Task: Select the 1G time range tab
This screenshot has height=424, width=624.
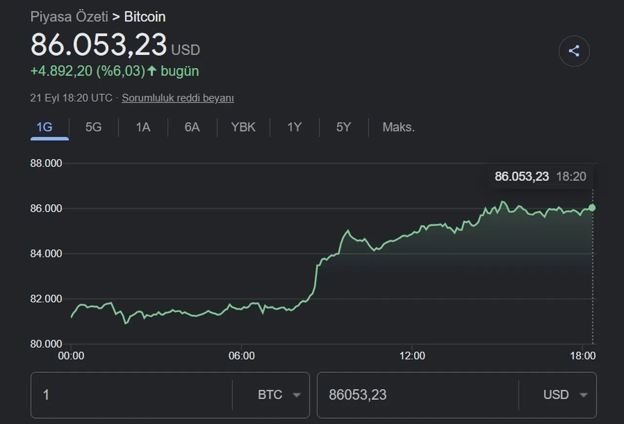Action: point(44,127)
